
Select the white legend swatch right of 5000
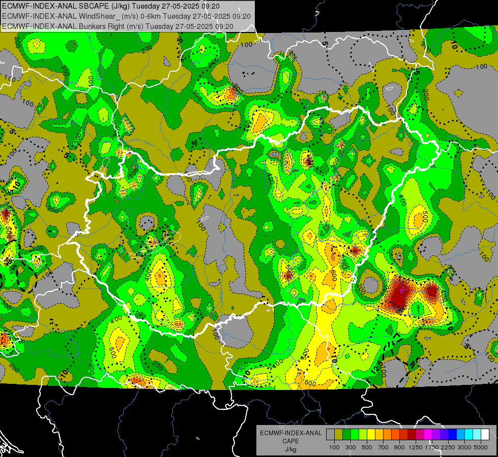[485, 435]
